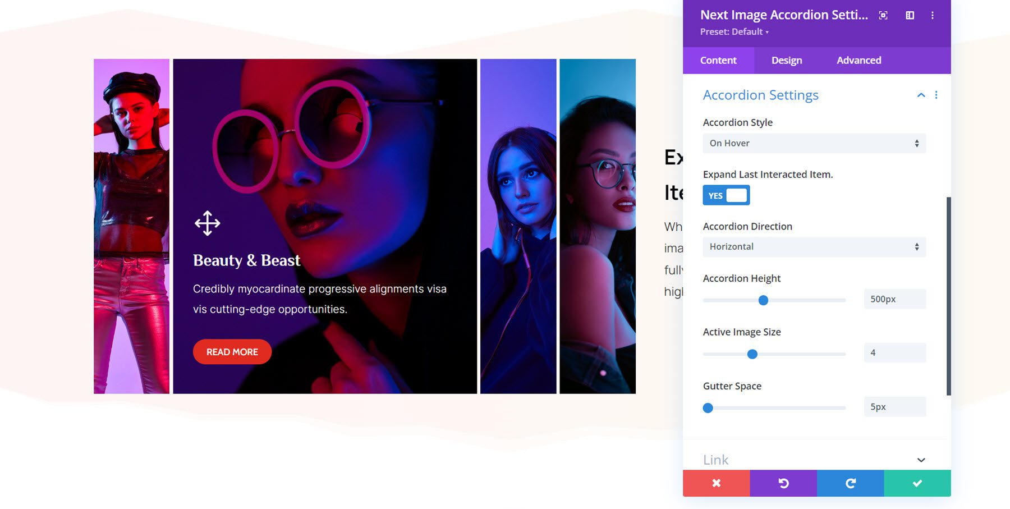Open Accordion Settings section options menu
Viewport: 1010px width, 509px height.
click(936, 95)
